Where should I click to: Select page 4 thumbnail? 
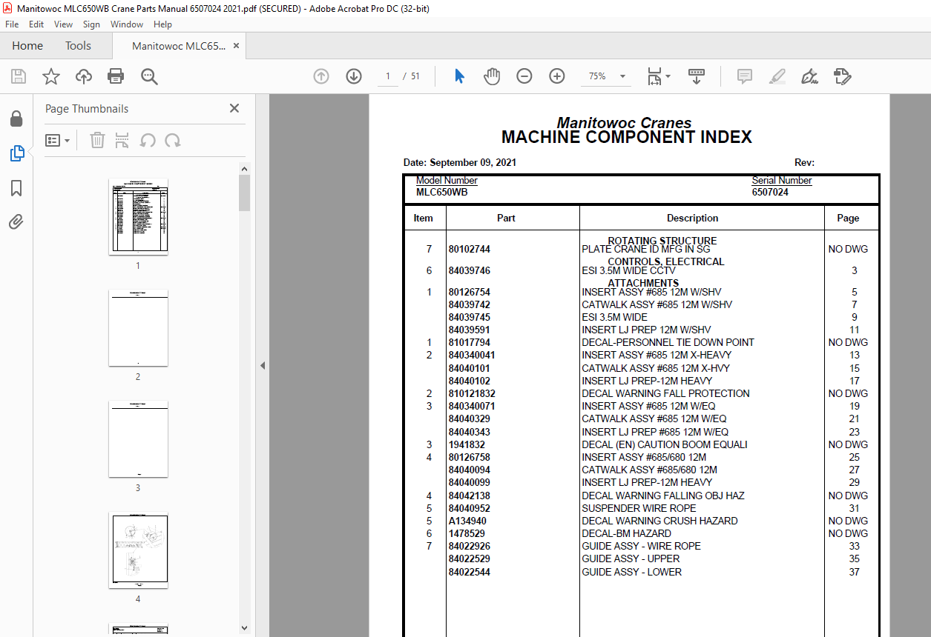coord(138,550)
